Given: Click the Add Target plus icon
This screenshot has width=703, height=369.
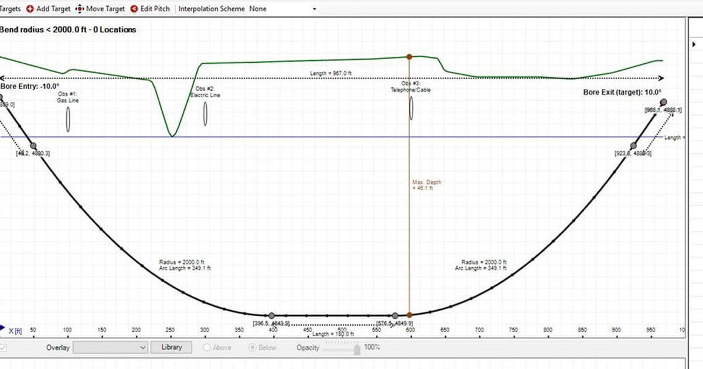Looking at the screenshot, I should (x=30, y=9).
